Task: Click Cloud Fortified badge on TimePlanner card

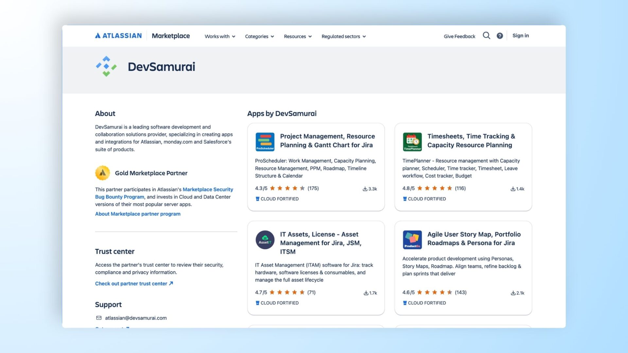Action: [x=424, y=199]
